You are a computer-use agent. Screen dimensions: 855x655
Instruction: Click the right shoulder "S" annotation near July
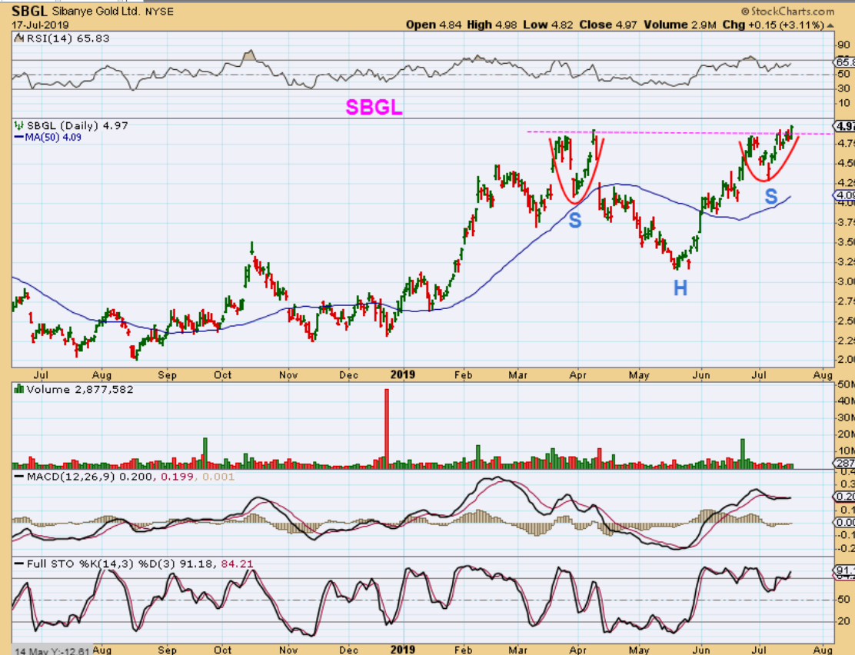click(x=770, y=198)
